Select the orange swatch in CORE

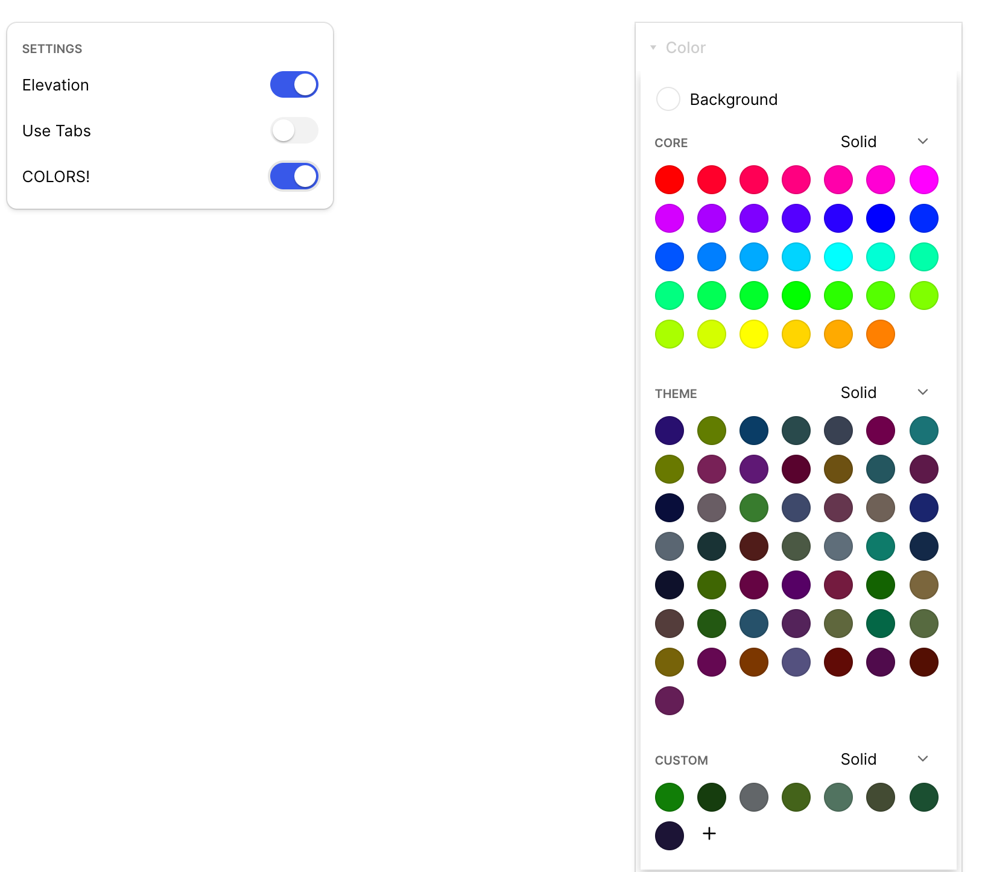click(x=880, y=333)
